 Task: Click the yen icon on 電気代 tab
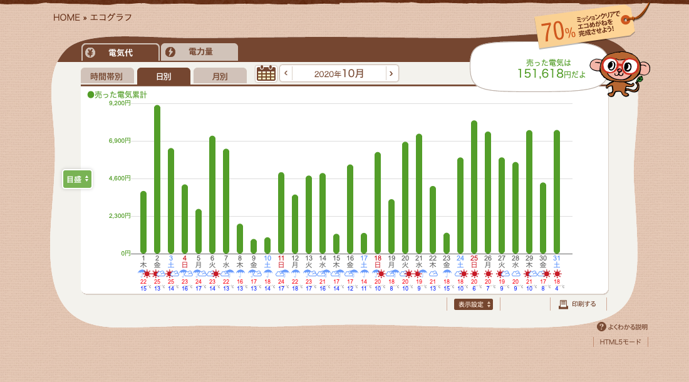[x=90, y=53]
